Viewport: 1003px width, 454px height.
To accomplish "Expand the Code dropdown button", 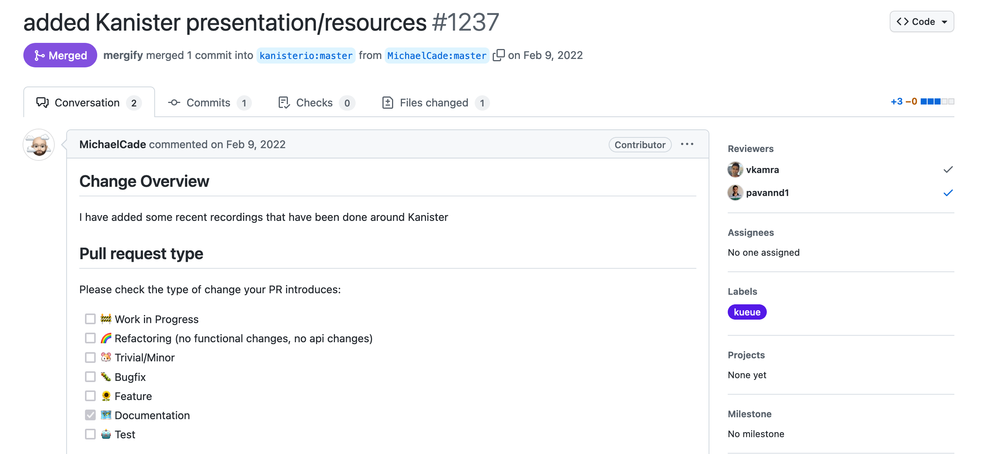I will click(x=921, y=22).
